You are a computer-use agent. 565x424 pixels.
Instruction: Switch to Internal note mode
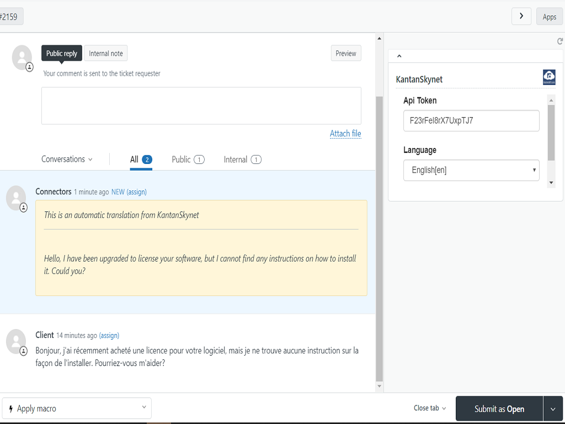(106, 54)
